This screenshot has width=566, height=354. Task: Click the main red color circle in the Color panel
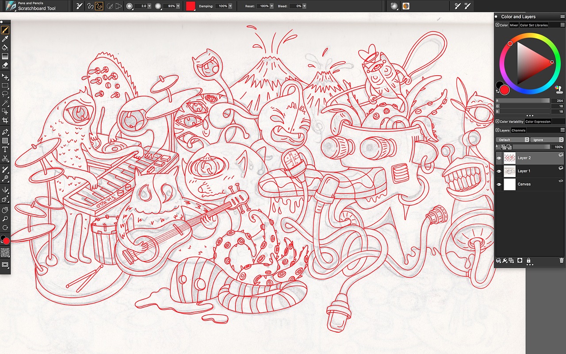[505, 90]
